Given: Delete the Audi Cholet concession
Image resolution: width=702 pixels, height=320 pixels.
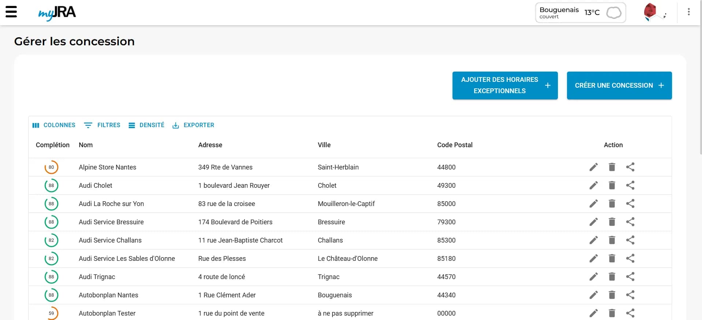Looking at the screenshot, I should click(612, 186).
